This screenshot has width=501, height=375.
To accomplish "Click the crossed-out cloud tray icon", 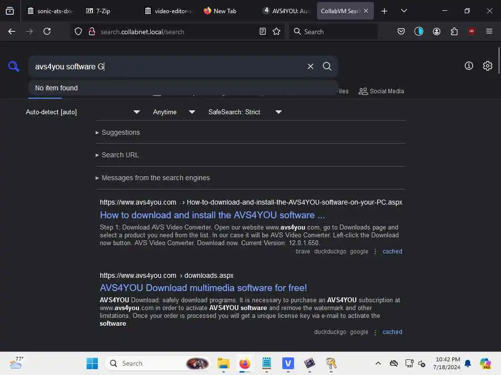I will pos(394,363).
